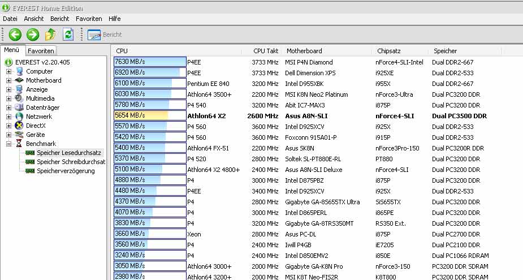523x280 pixels.
Task: Select the Pentium EE 840 row
Action: [x=293, y=83]
